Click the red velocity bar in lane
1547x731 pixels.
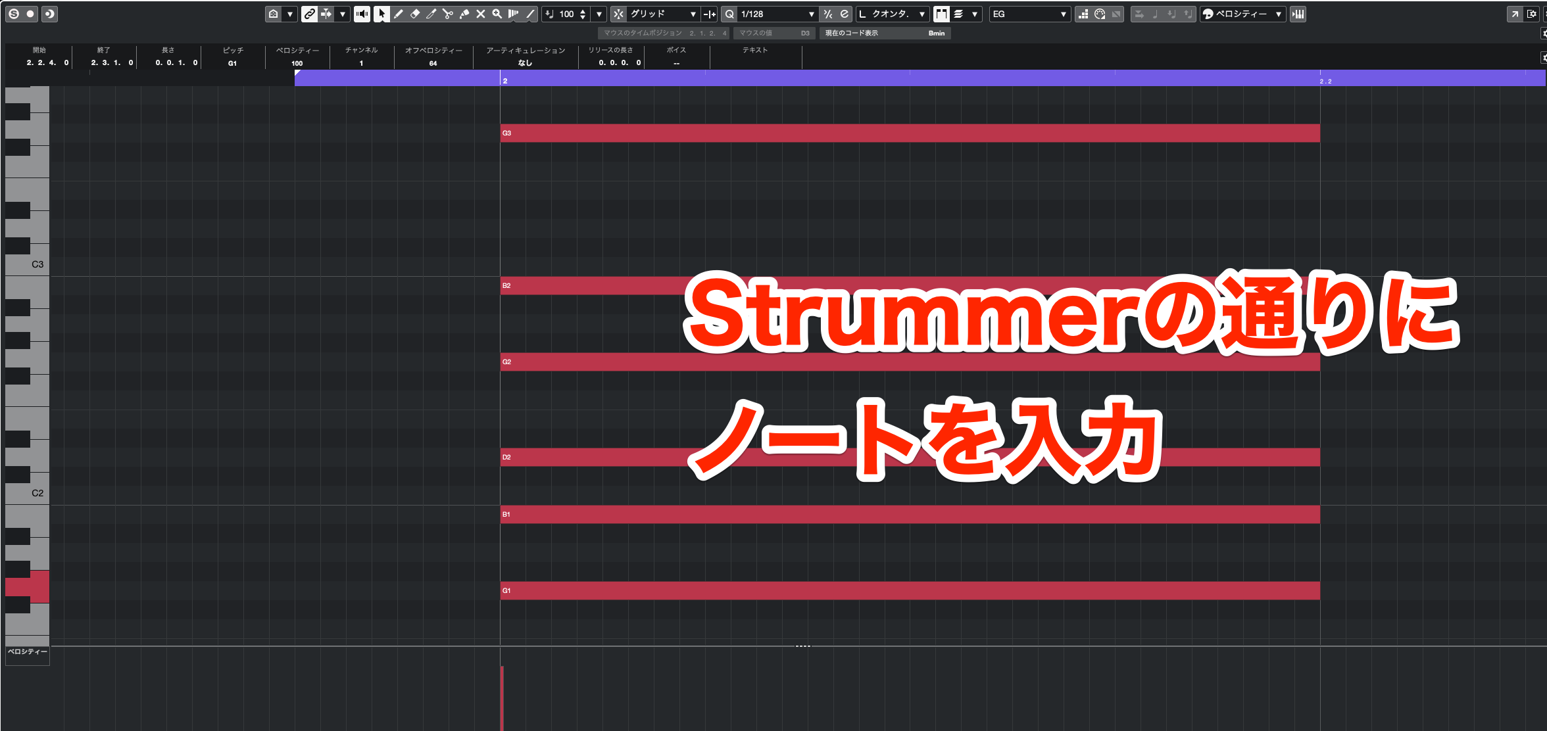pos(502,698)
